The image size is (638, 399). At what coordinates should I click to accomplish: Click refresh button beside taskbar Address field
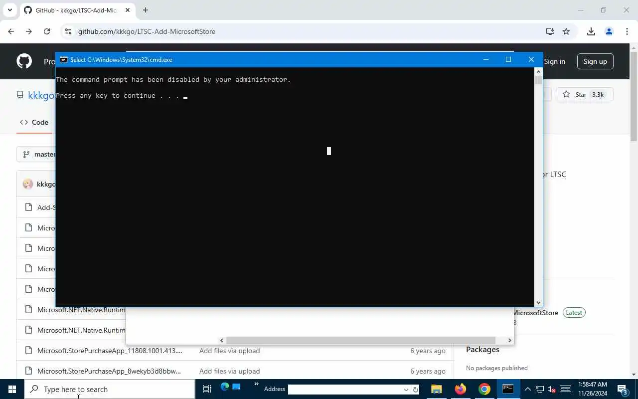point(415,390)
